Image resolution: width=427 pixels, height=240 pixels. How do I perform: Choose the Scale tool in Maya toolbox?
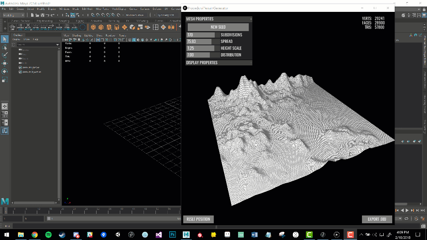4,80
